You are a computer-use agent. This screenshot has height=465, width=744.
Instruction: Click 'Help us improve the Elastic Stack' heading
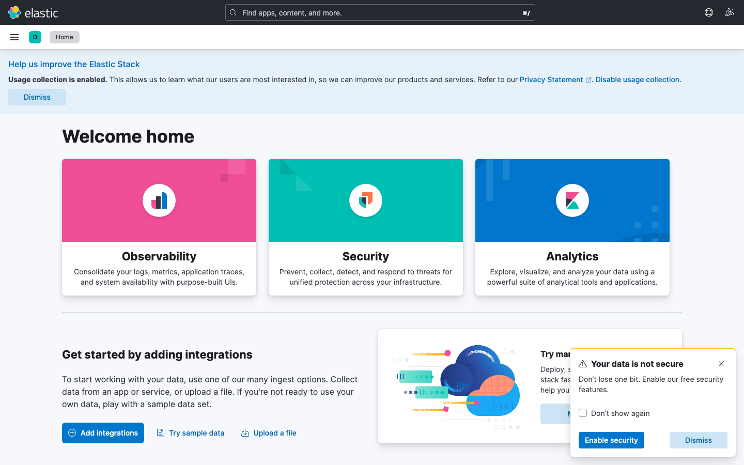(74, 64)
